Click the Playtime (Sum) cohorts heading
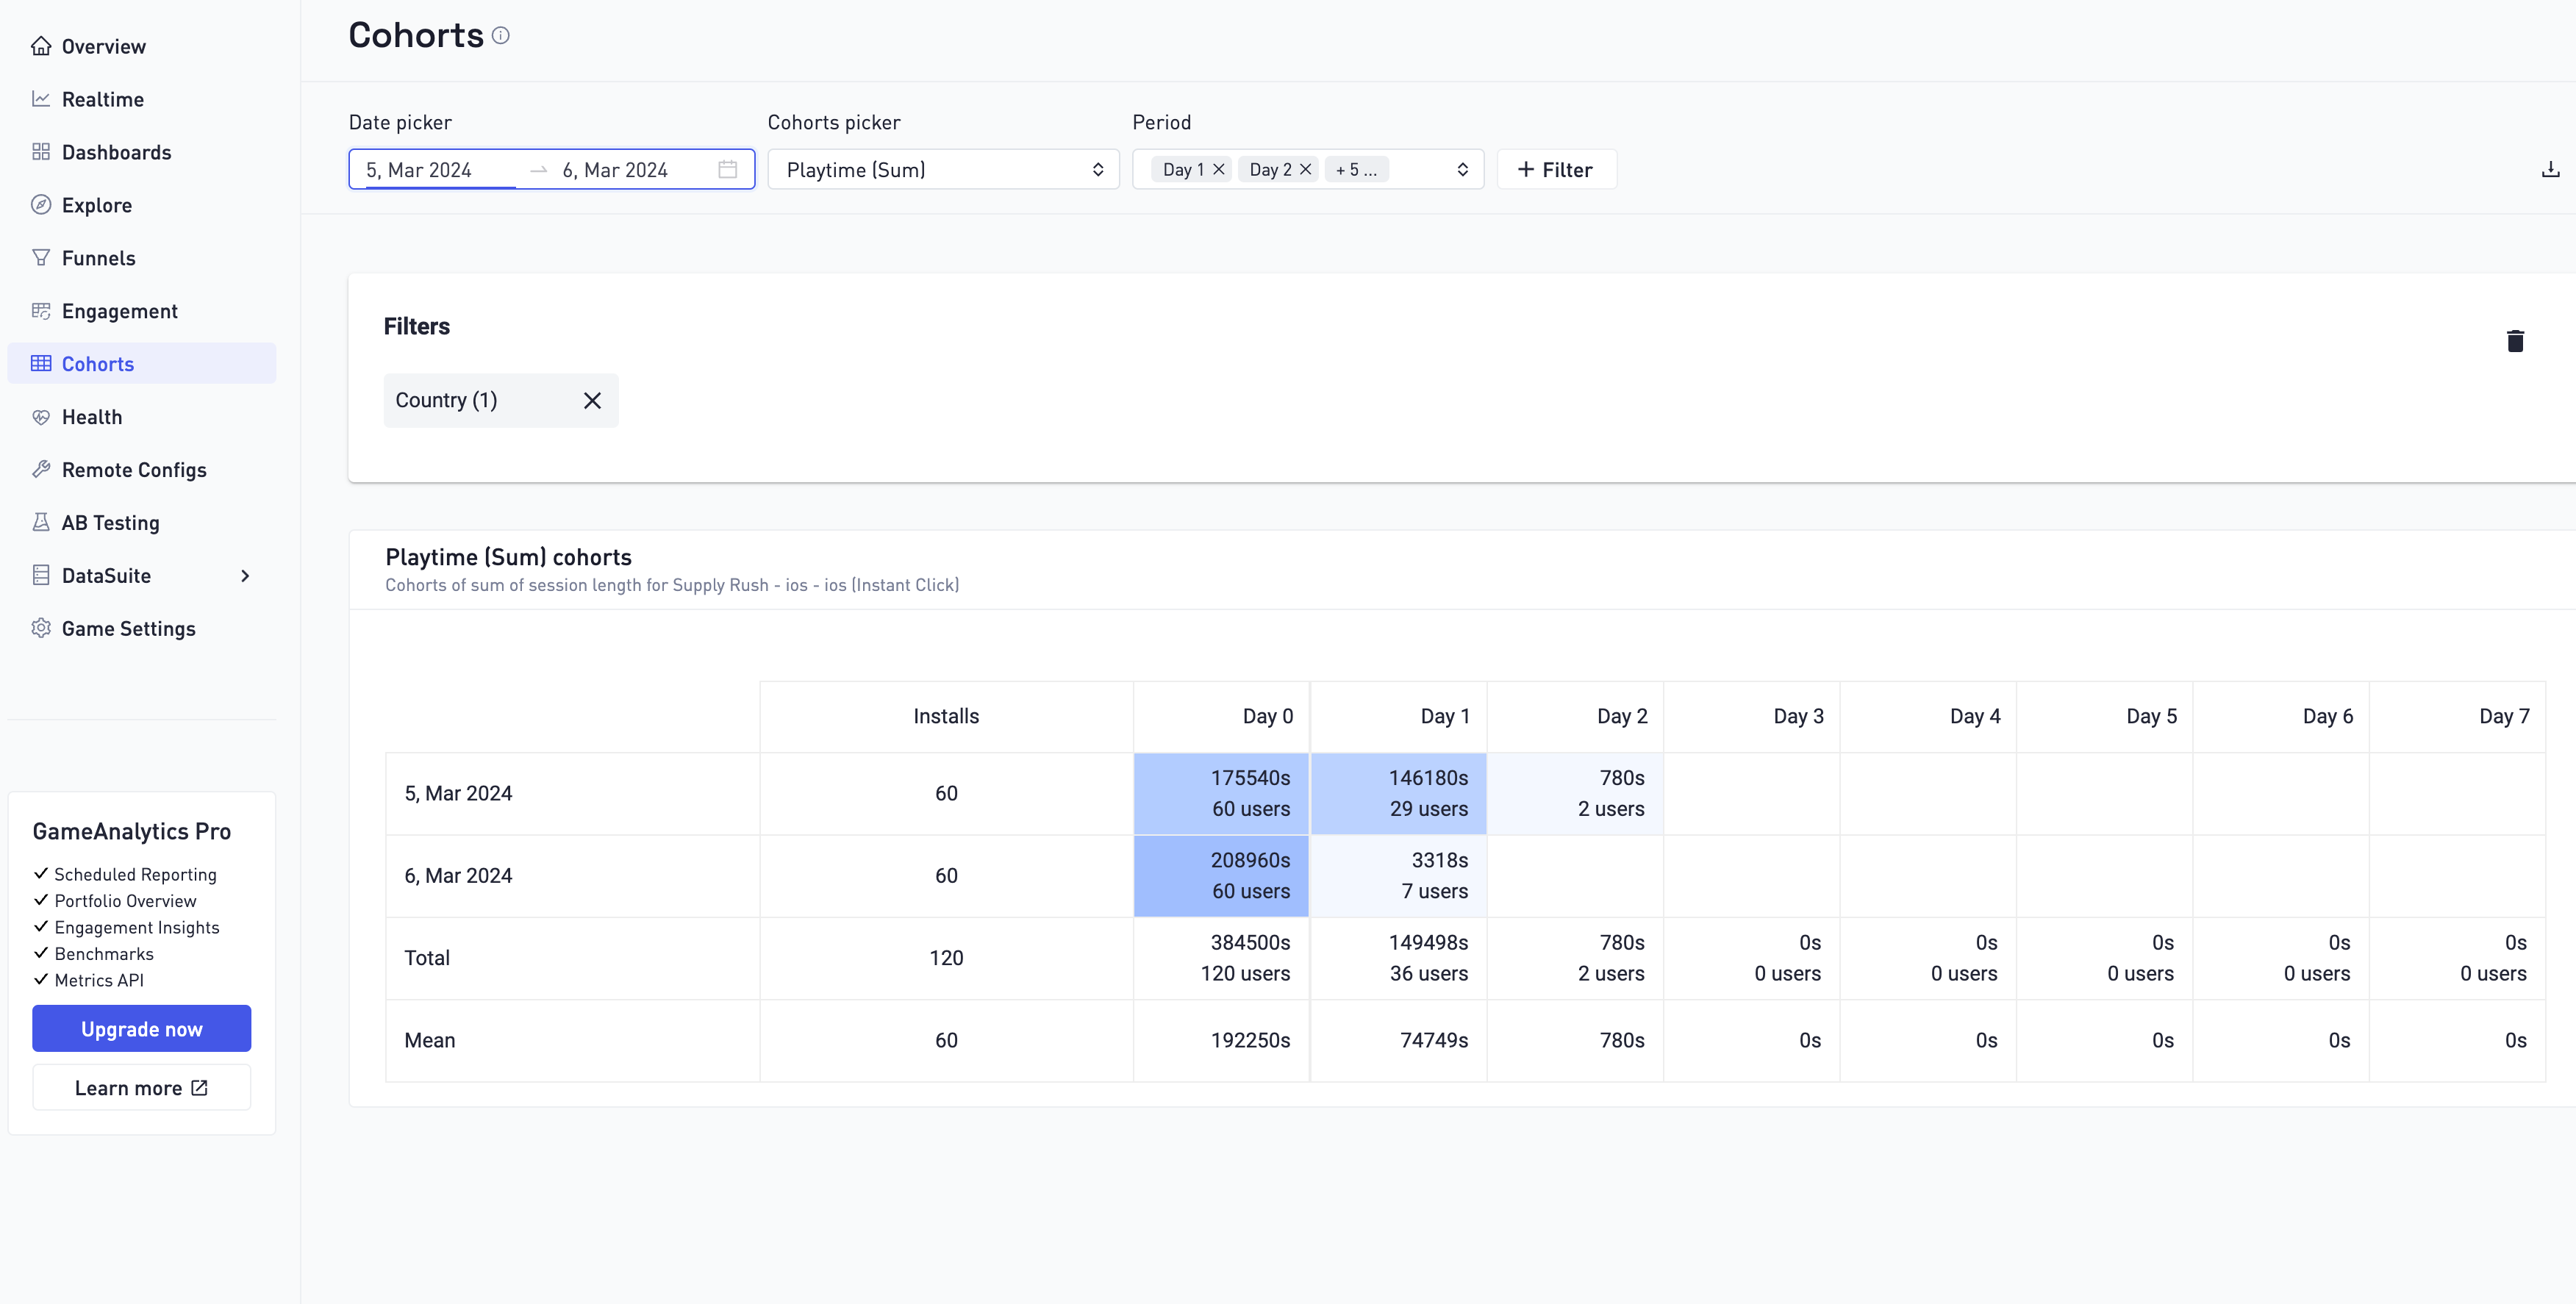 (x=508, y=557)
